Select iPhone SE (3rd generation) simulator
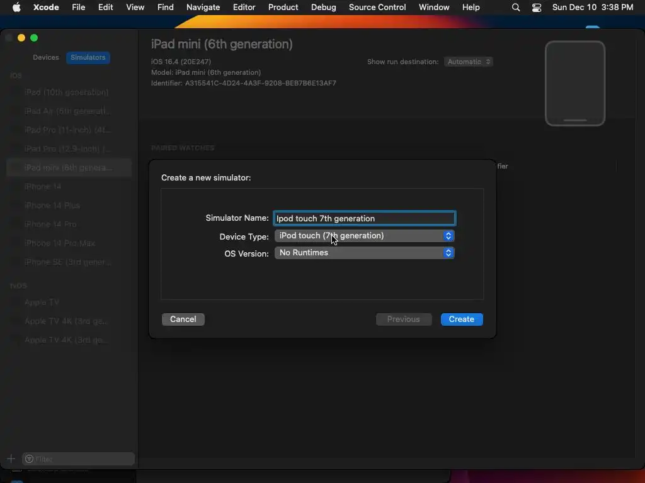The image size is (645, 483). [69, 262]
